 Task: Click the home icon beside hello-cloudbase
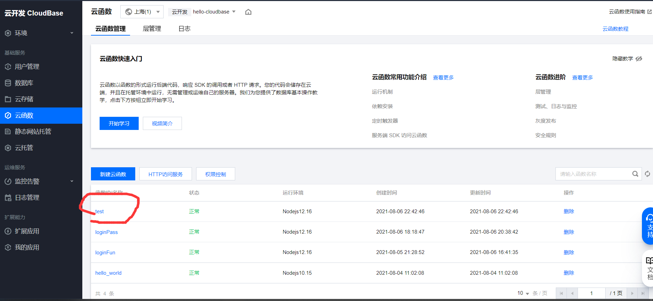pyautogui.click(x=248, y=12)
